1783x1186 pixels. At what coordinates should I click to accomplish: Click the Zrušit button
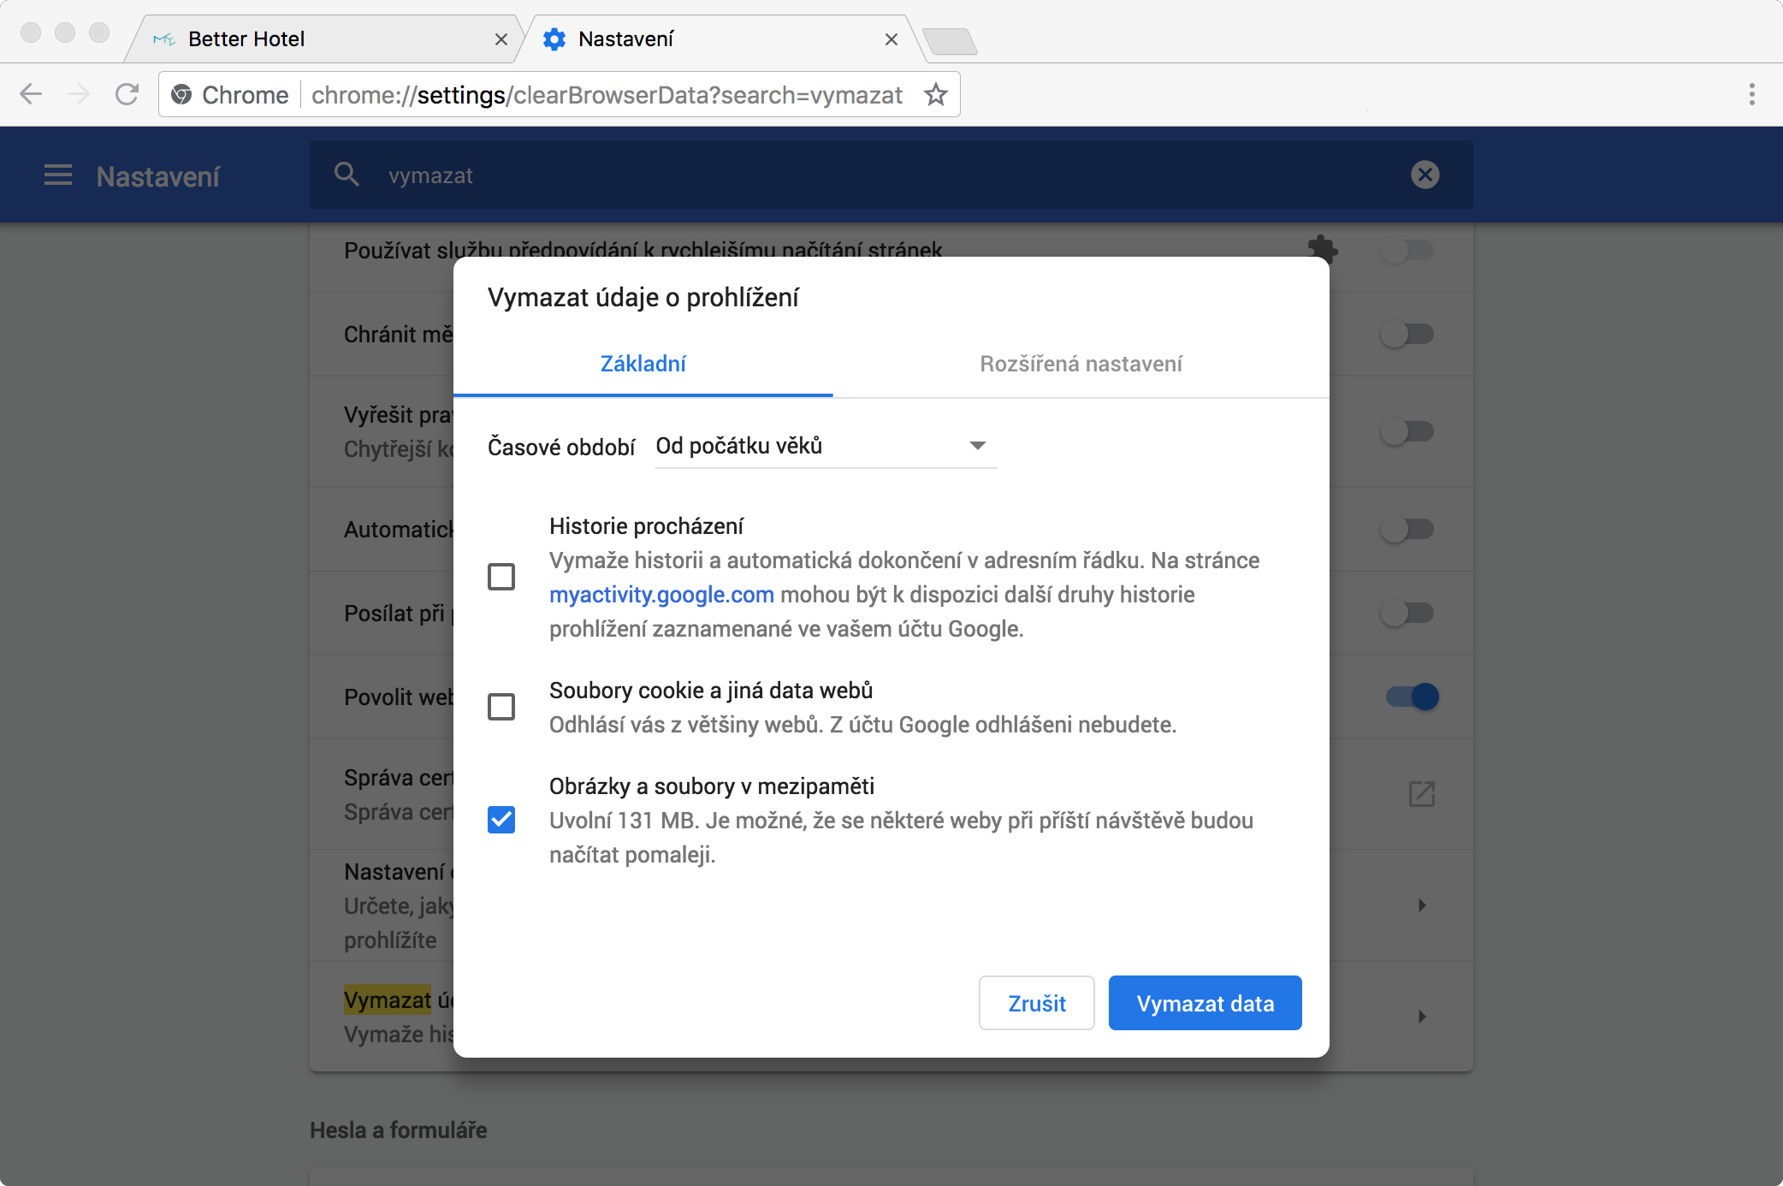tap(1036, 1003)
